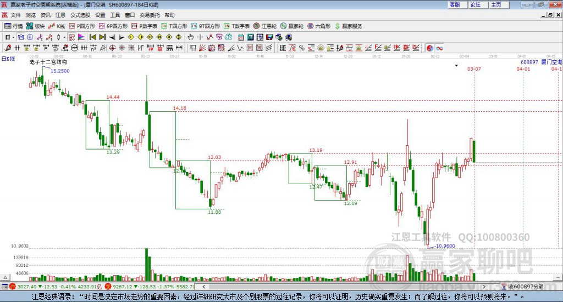Select the Gann fan lines tool
The height and width of the screenshot is (302, 563).
pos(202,48)
